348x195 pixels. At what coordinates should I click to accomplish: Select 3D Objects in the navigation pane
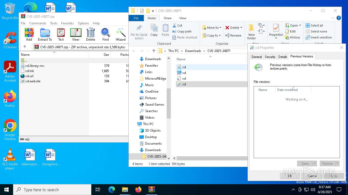(153, 131)
